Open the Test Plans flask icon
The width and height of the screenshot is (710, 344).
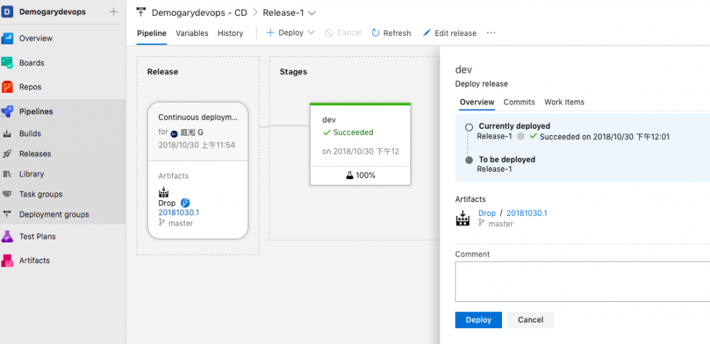click(x=7, y=237)
